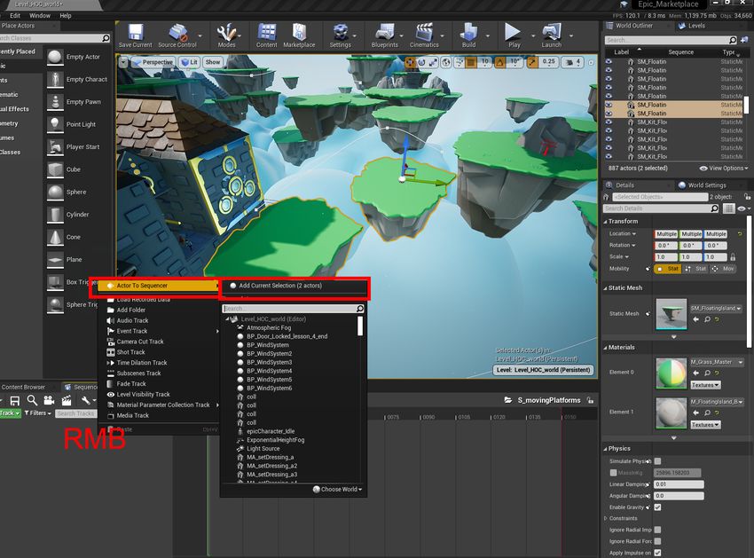Viewport: 754px width, 558px height.
Task: Toggle visibility eye of first SM_Floatin row
Action: (609, 61)
